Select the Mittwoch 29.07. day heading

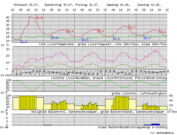click(x=26, y=5)
